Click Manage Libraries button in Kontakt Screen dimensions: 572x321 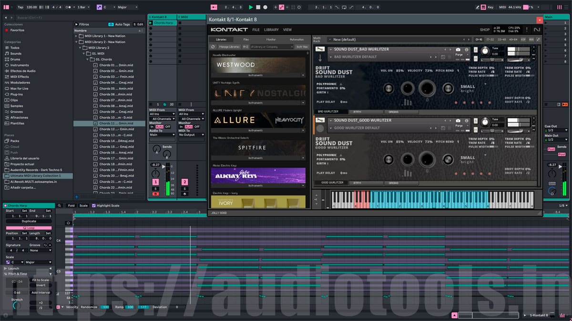229,47
